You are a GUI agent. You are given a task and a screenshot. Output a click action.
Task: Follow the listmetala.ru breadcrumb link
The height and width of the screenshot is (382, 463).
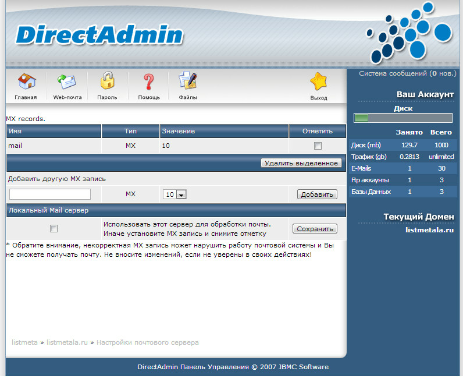[67, 342]
